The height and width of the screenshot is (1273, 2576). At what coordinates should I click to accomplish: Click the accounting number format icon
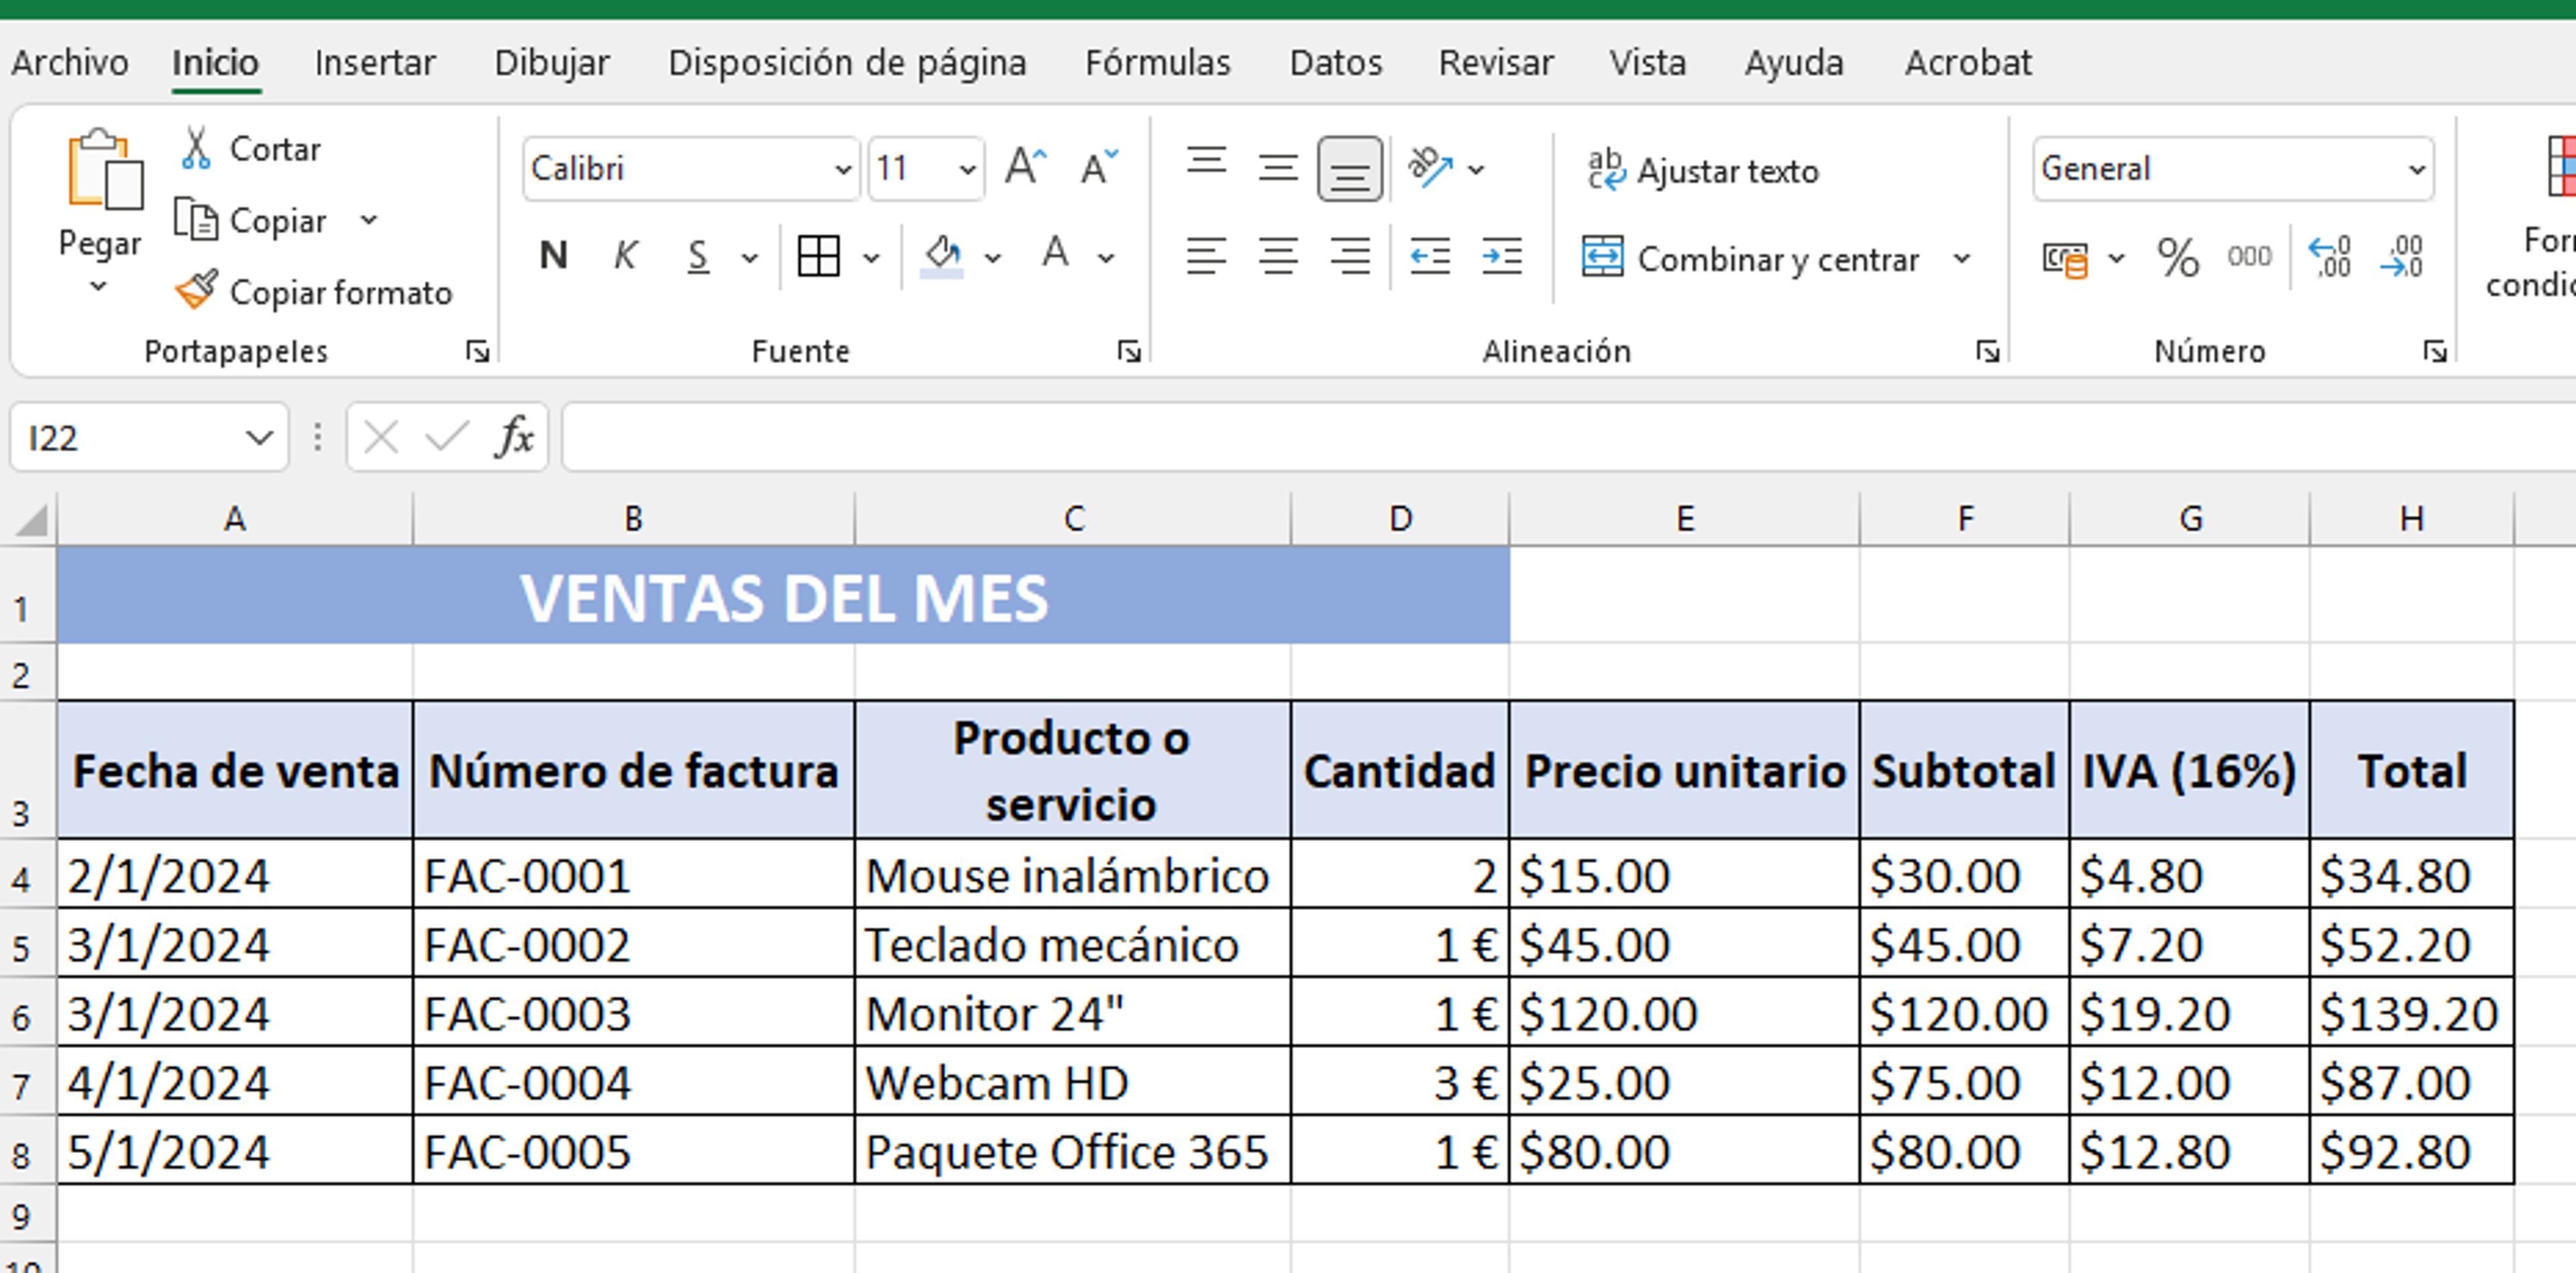(x=2065, y=259)
